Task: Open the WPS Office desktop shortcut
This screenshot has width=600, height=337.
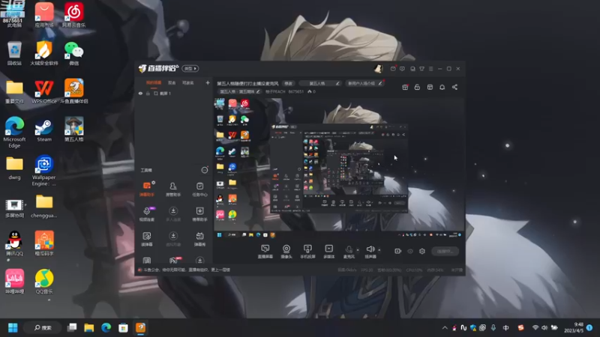Action: (x=44, y=91)
